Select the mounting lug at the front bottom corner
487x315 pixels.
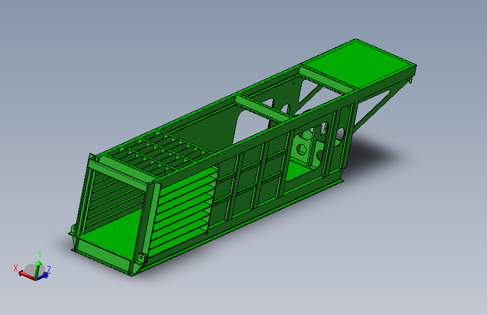click(x=142, y=258)
